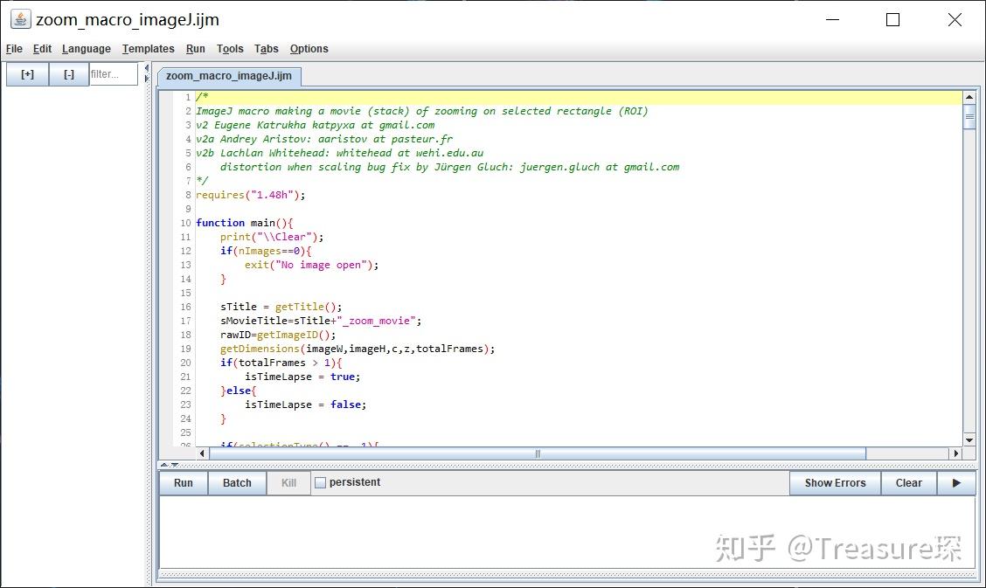Focus the filter text field
This screenshot has width=986, height=588.
pos(113,74)
